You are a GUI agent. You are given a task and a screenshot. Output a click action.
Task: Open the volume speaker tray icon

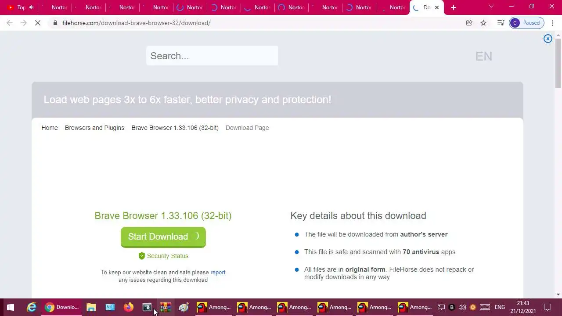tap(462, 307)
